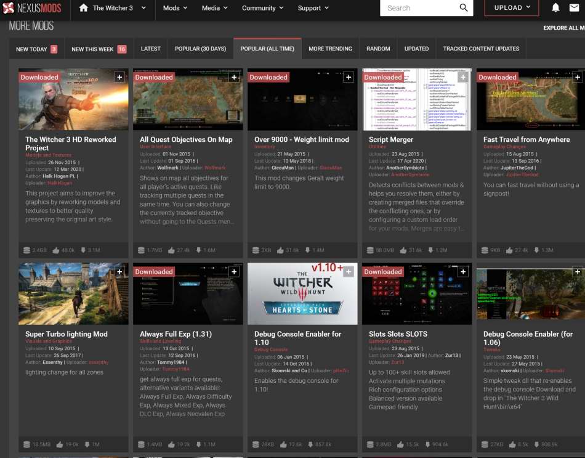The image size is (585, 458).
Task: Click plus icon on Debug Console Enabler (for 1.06) card
Action: pos(578,272)
